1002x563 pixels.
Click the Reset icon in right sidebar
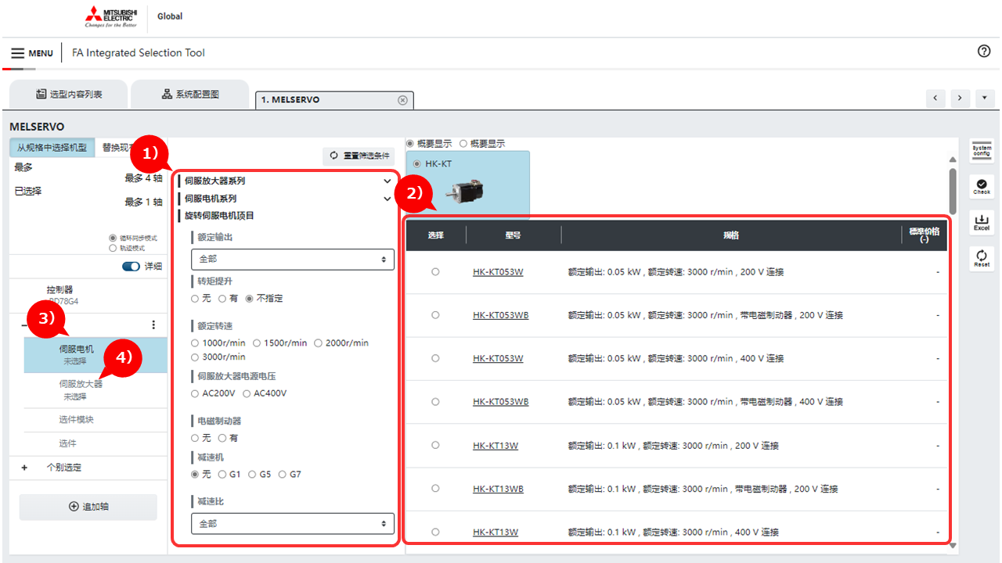(x=982, y=258)
